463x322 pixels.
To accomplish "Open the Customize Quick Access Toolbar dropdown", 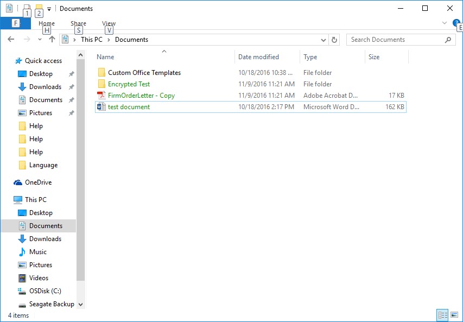I will pos(49,9).
